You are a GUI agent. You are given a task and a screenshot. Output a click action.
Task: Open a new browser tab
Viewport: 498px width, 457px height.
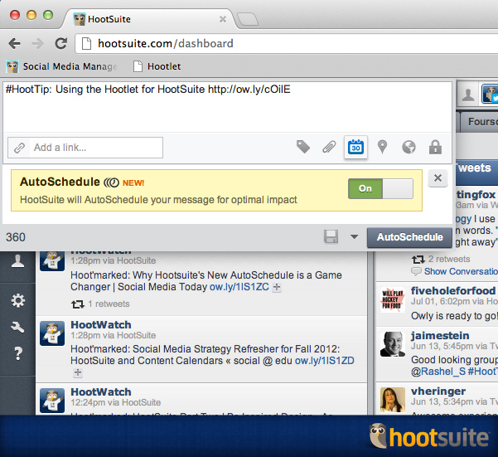click(x=248, y=19)
